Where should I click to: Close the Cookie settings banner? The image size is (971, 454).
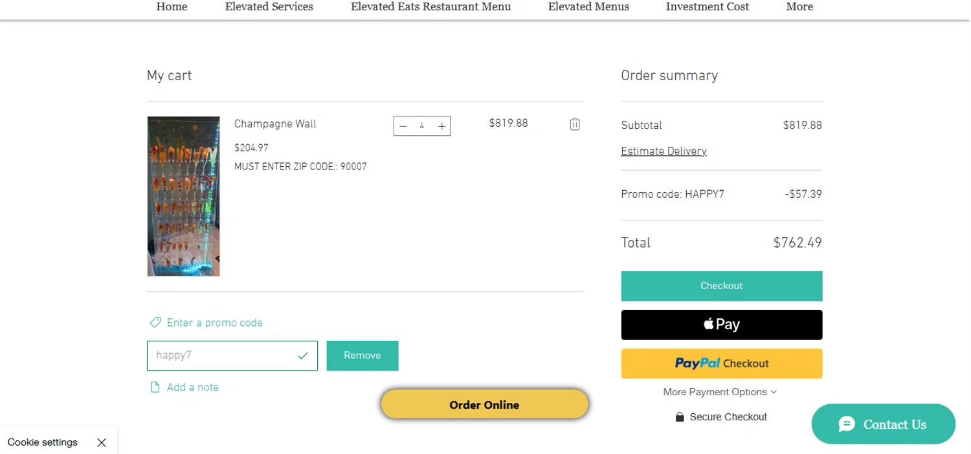(x=102, y=442)
